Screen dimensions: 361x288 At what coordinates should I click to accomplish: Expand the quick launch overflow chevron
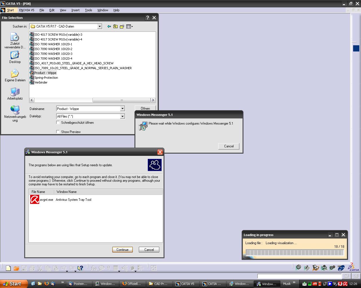coord(63,283)
